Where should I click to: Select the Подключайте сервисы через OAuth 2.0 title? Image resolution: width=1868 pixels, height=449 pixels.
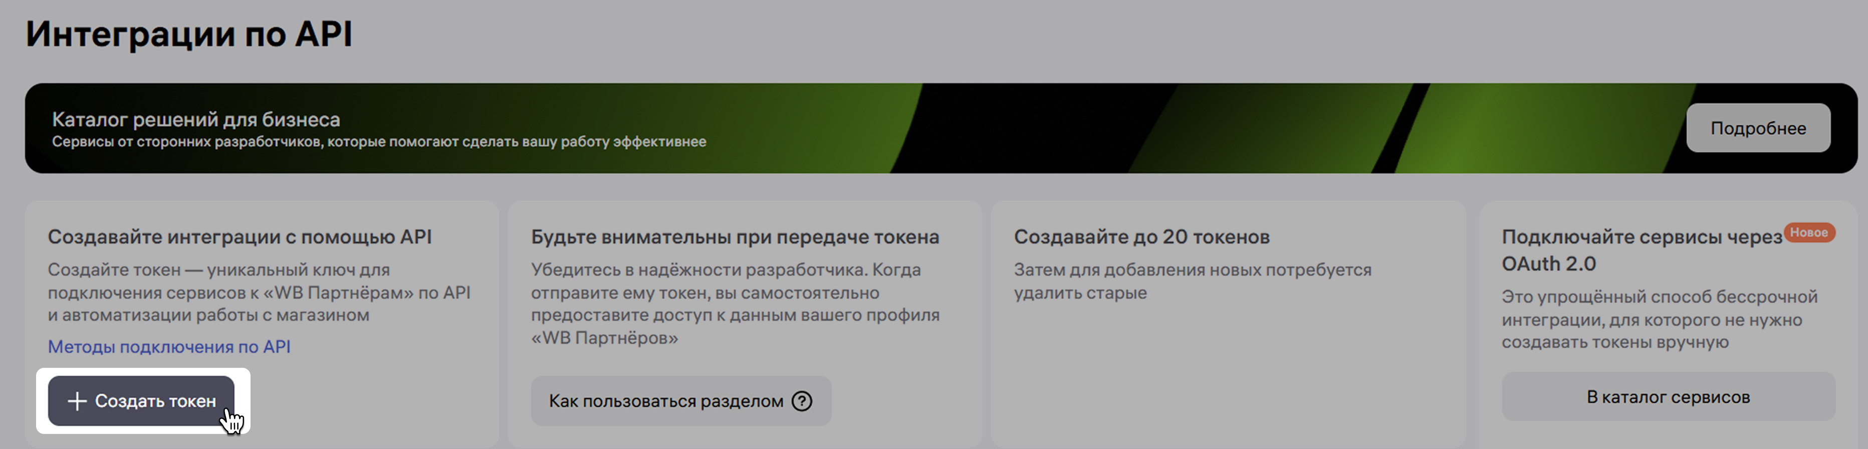coord(1641,250)
